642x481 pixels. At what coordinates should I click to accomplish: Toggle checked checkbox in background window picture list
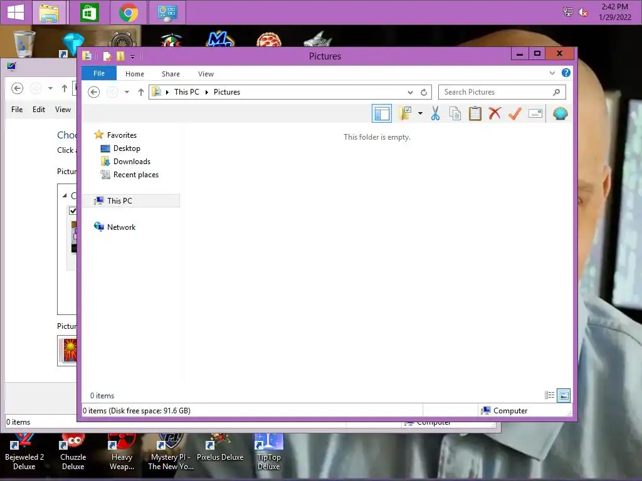[x=73, y=210]
